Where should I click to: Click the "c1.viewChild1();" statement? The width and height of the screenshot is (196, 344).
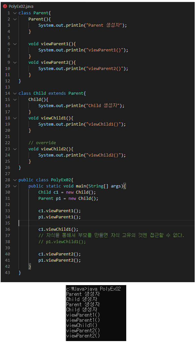58,229
